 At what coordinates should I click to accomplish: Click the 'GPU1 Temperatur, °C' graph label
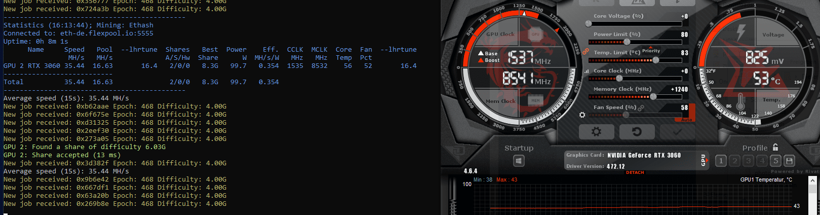tap(766, 180)
